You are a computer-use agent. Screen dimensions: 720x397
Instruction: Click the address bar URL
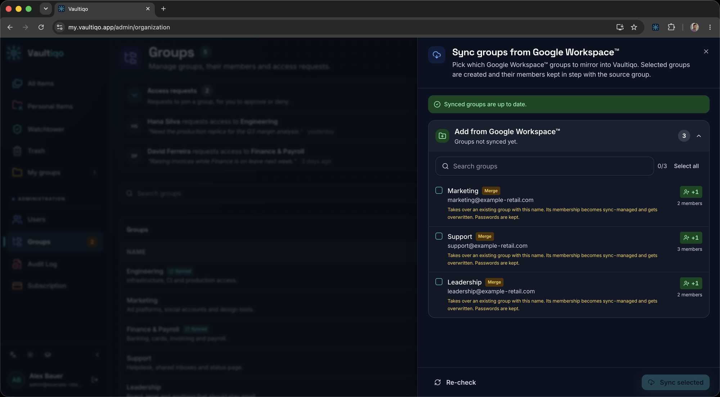pyautogui.click(x=119, y=27)
